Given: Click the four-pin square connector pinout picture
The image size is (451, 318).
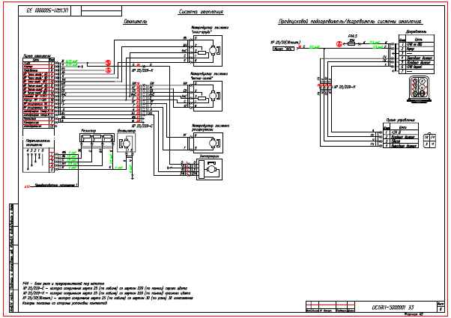Looking at the screenshot, I should pyautogui.click(x=429, y=141).
